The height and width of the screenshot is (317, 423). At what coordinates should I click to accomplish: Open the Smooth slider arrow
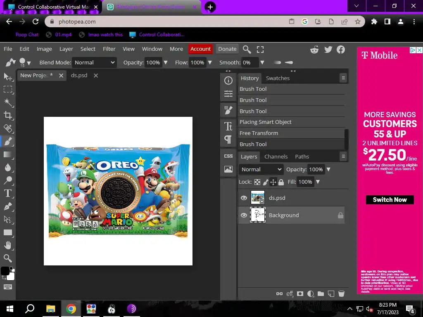(262, 63)
